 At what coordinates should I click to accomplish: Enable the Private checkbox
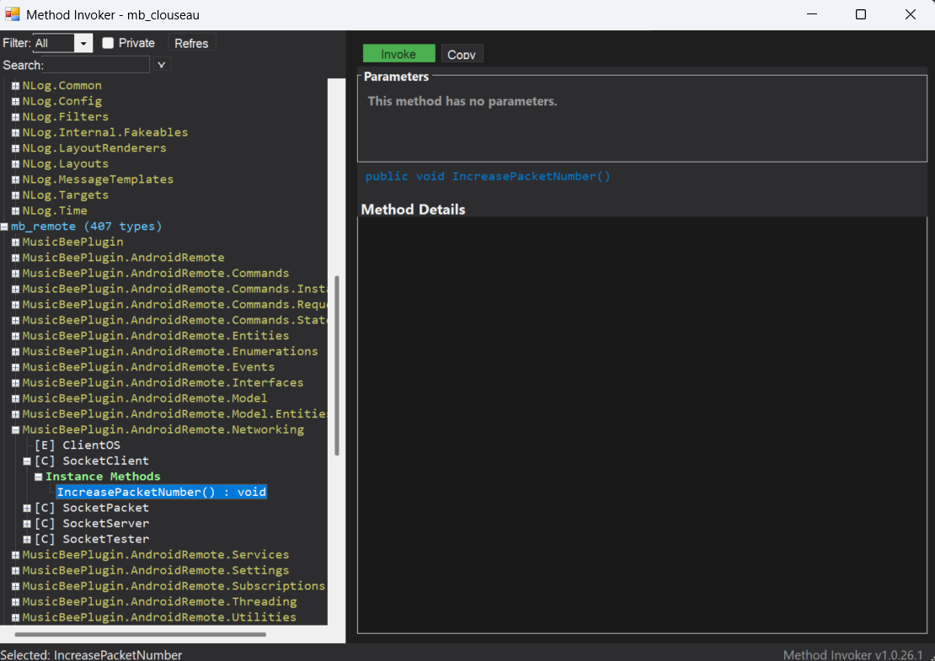(x=108, y=43)
